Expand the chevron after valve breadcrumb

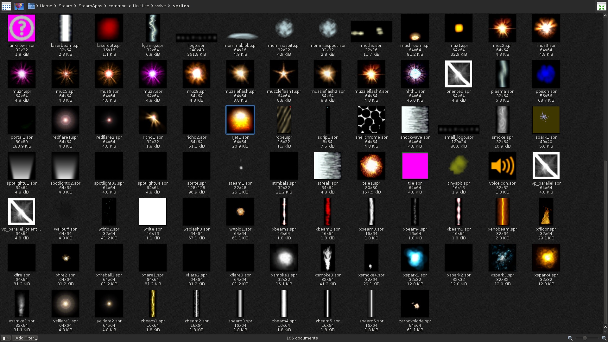pos(169,6)
